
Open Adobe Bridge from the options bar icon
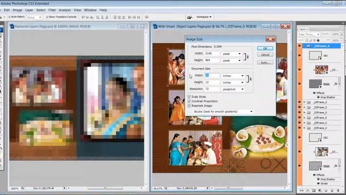pos(189,17)
